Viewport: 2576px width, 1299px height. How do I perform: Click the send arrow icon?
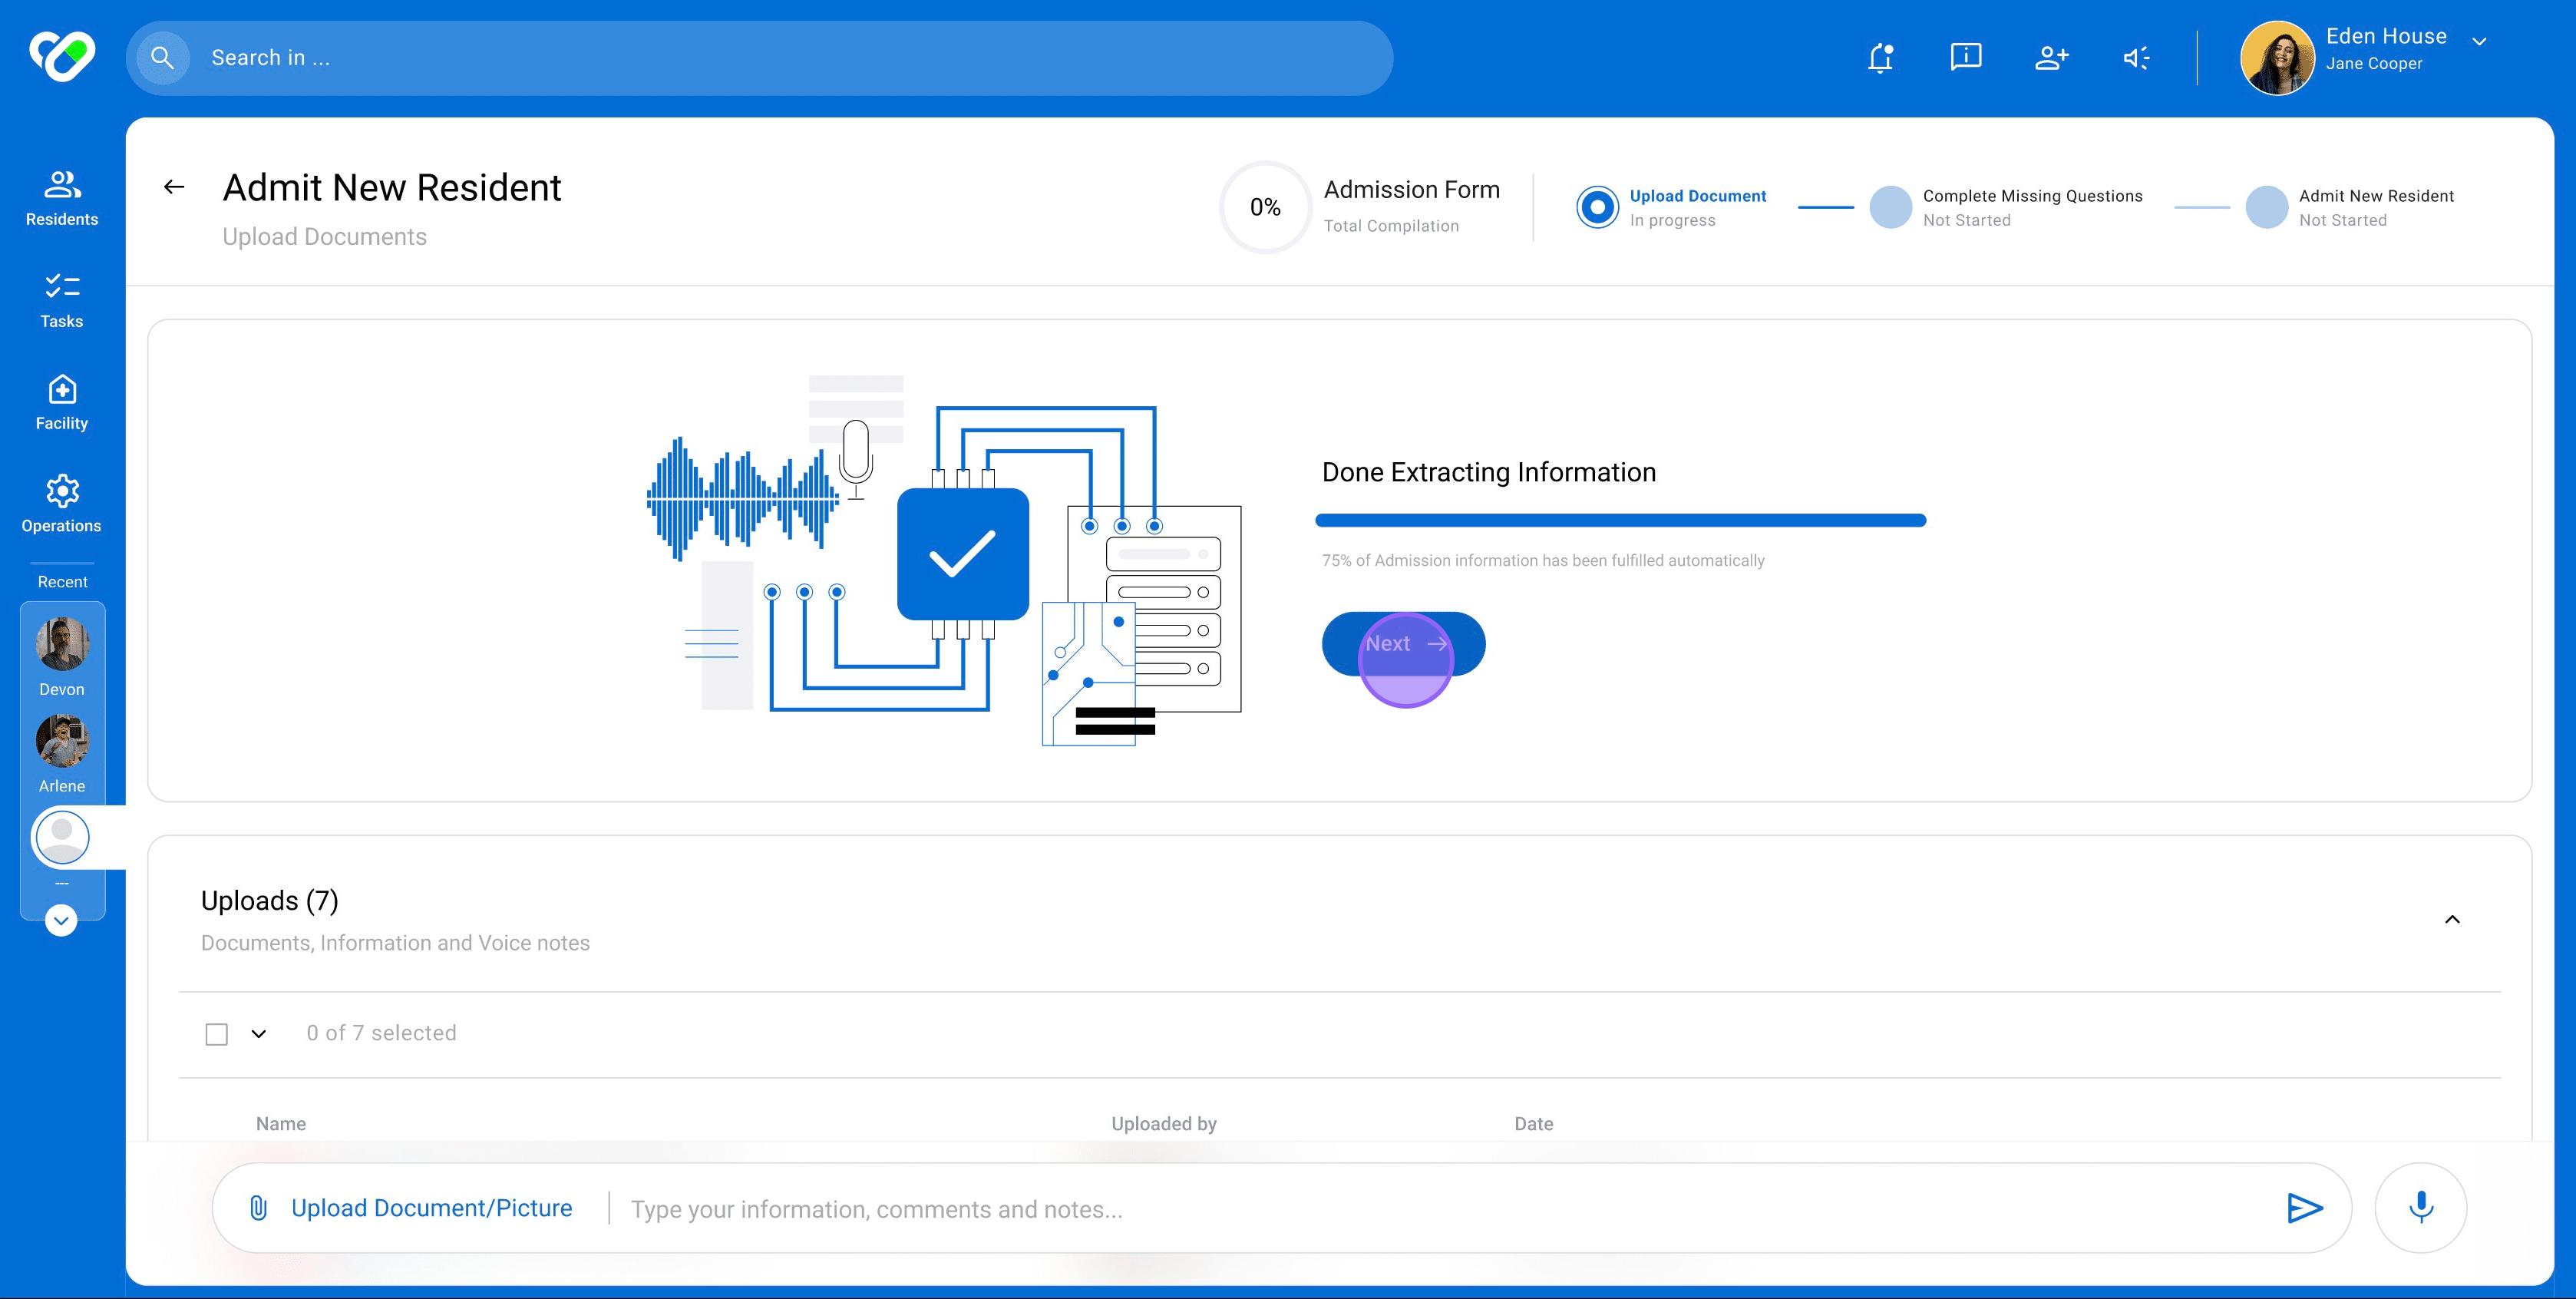pyautogui.click(x=2304, y=1208)
